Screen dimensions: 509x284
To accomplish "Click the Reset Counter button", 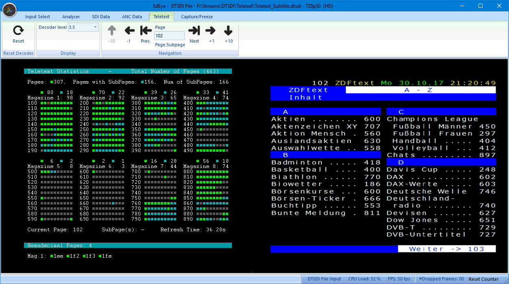I will click(x=483, y=279).
